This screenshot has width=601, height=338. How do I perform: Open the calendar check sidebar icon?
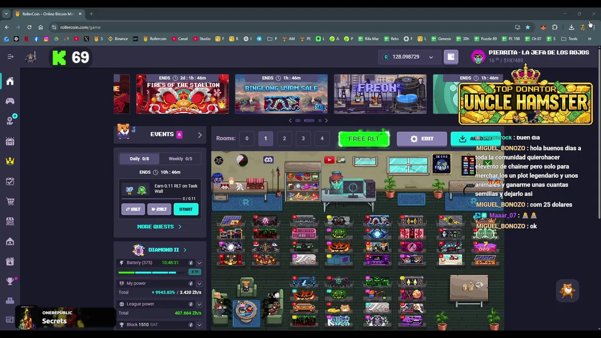(10, 181)
